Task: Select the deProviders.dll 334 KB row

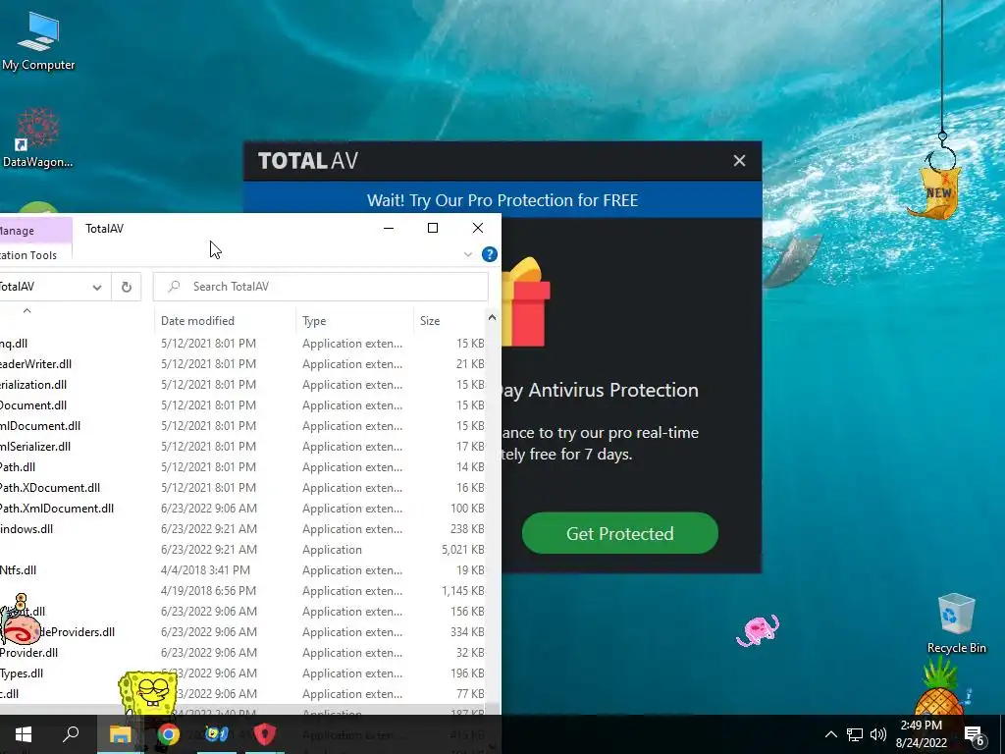Action: point(242,632)
